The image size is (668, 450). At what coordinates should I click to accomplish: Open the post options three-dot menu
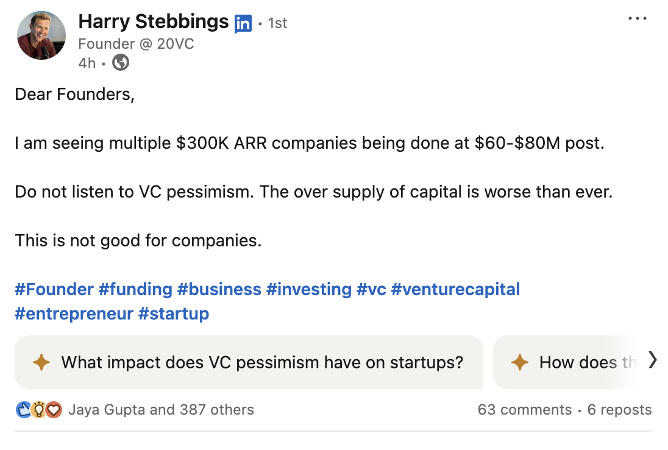[x=637, y=18]
